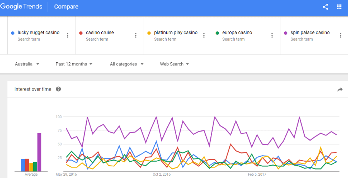Edit the spin palace casino search term
348x178 pixels.
(x=310, y=33)
